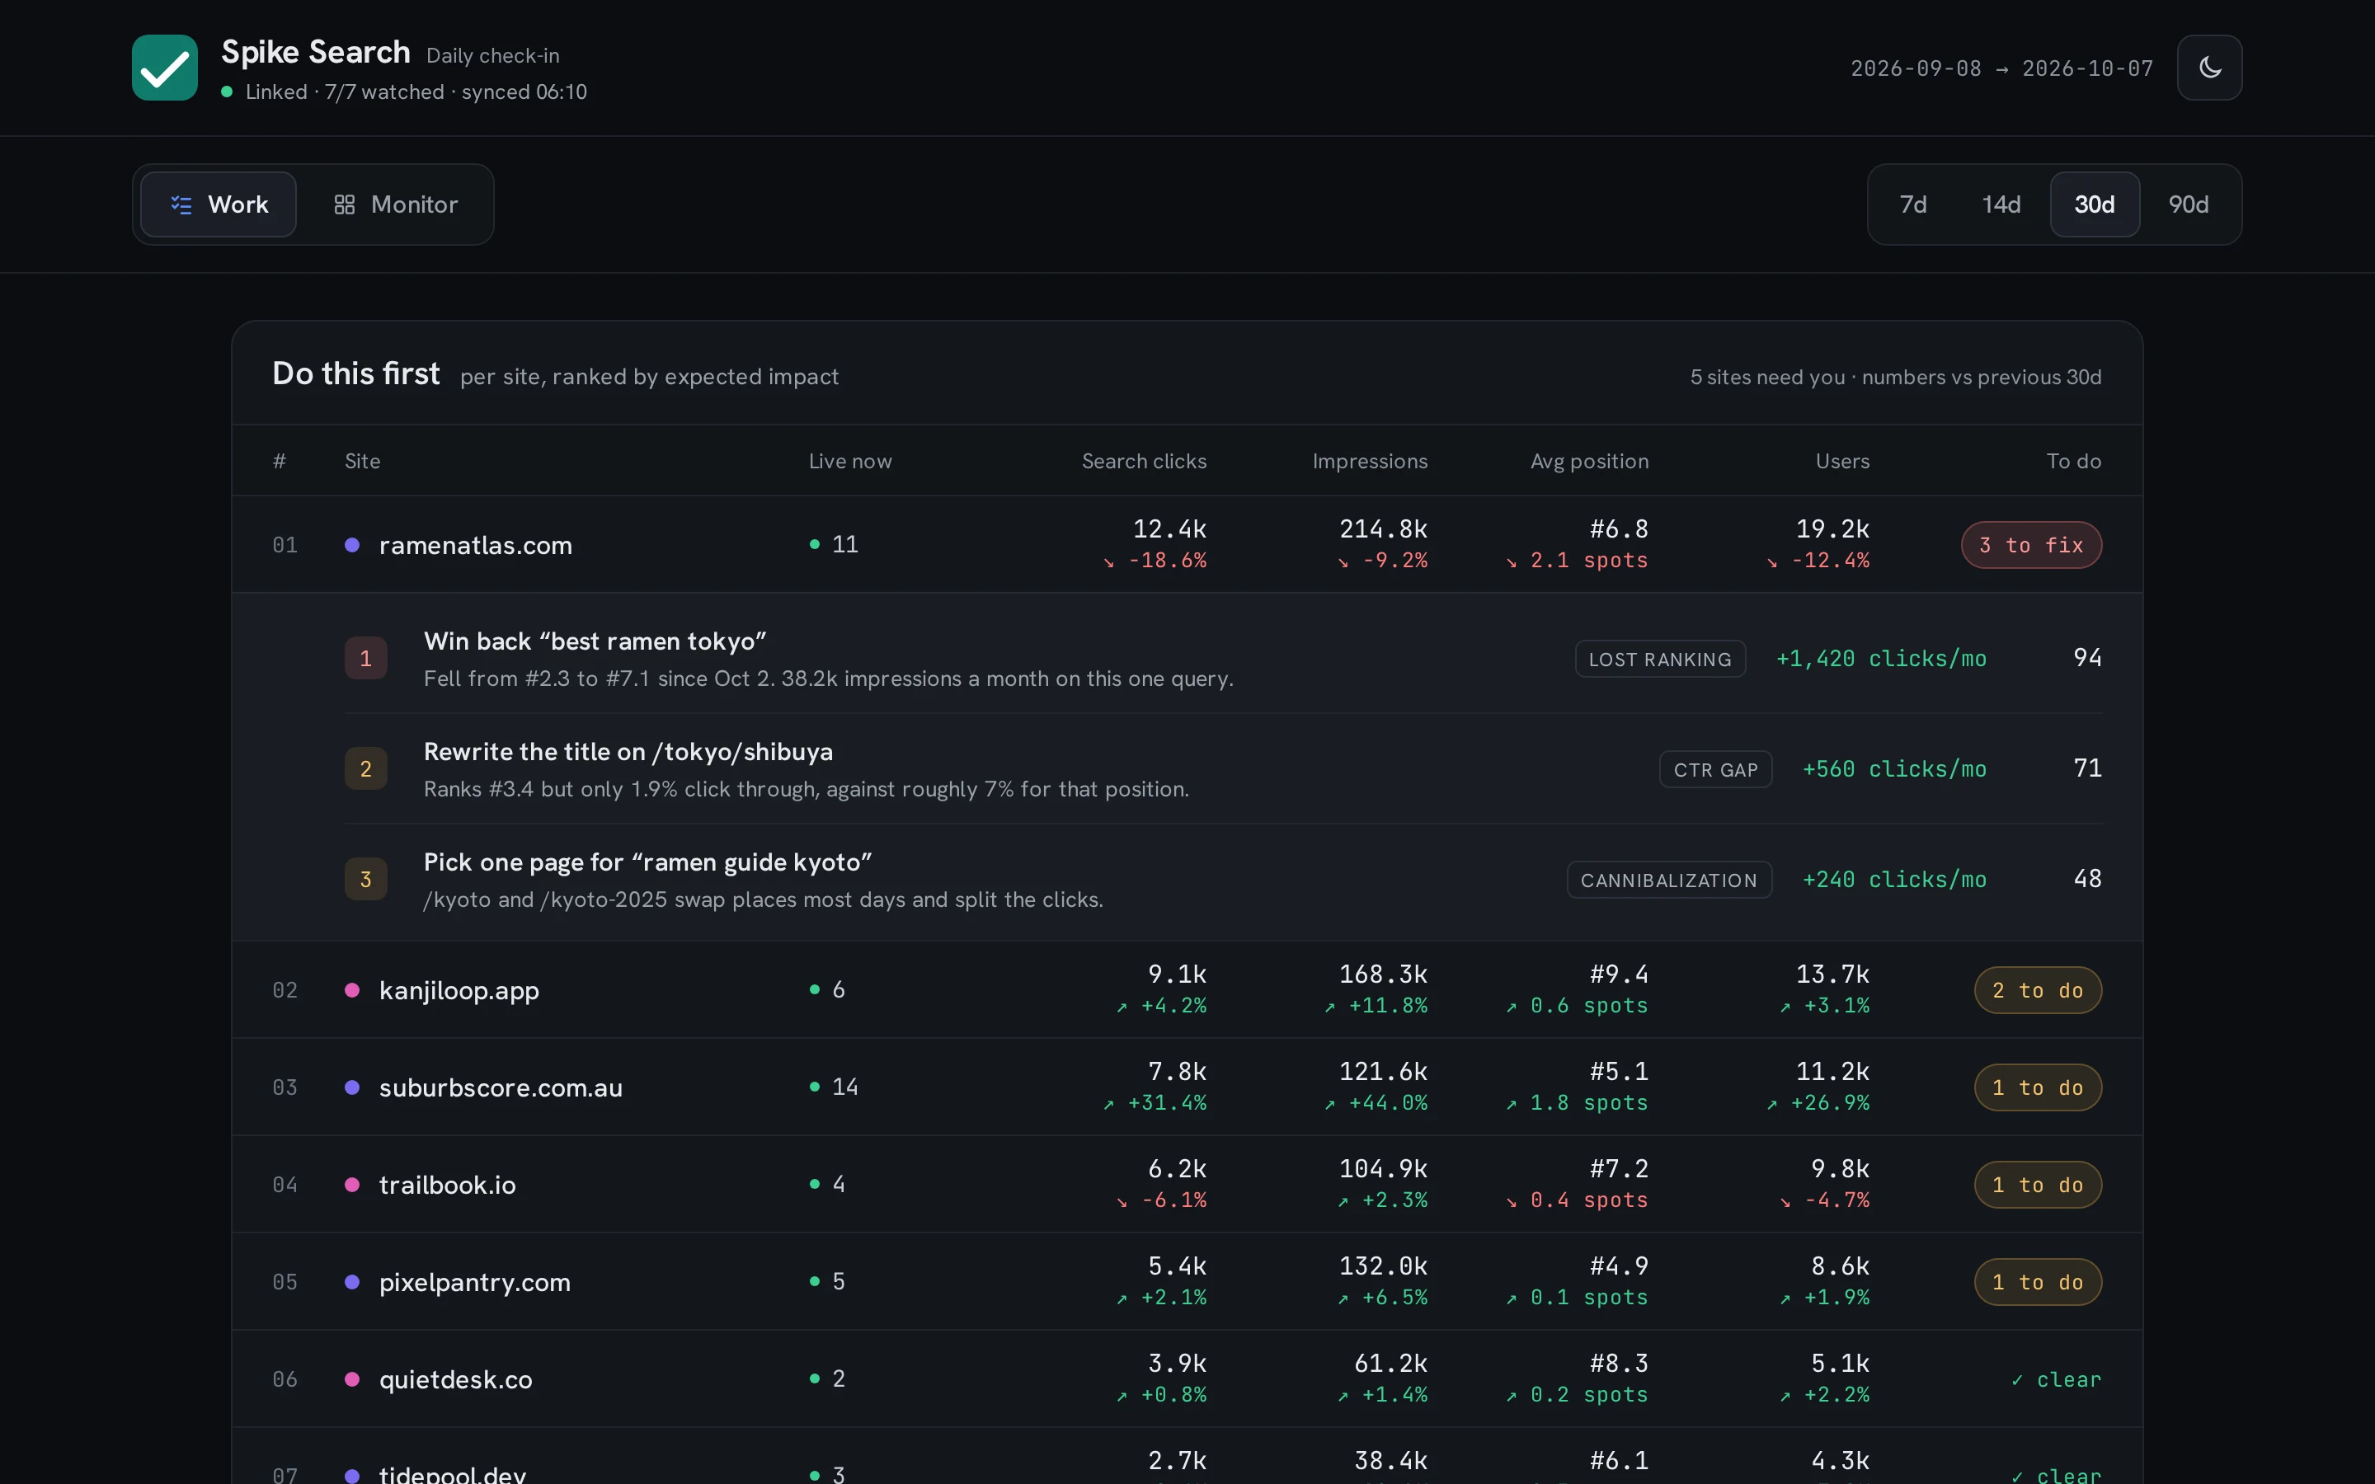Click the CANNIBALIZATION tag
Viewport: 2375px width, 1484px height.
[x=1668, y=880]
